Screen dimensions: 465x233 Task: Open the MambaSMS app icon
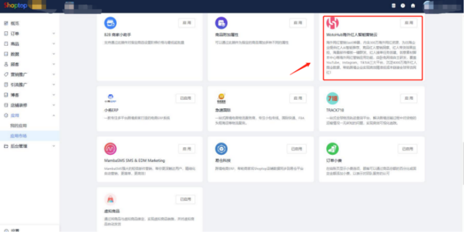pos(111,149)
